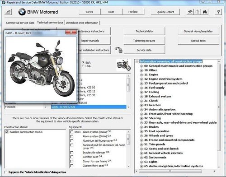This screenshot has width=226, height=177.
Task: Open the News button
Action: click(89, 12)
